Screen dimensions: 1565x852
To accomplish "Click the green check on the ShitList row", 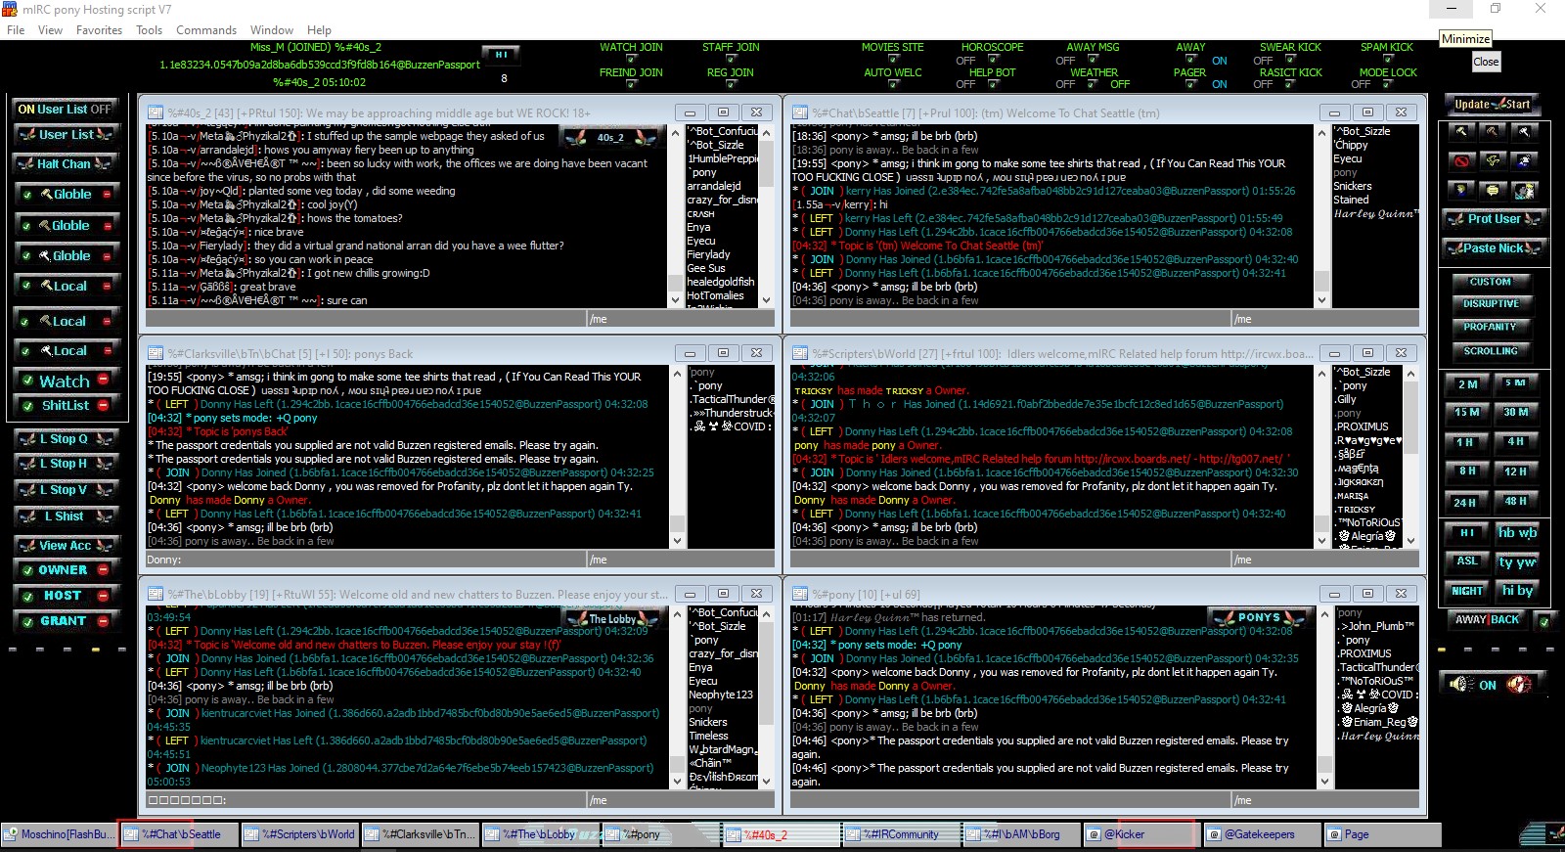I will pyautogui.click(x=27, y=406).
